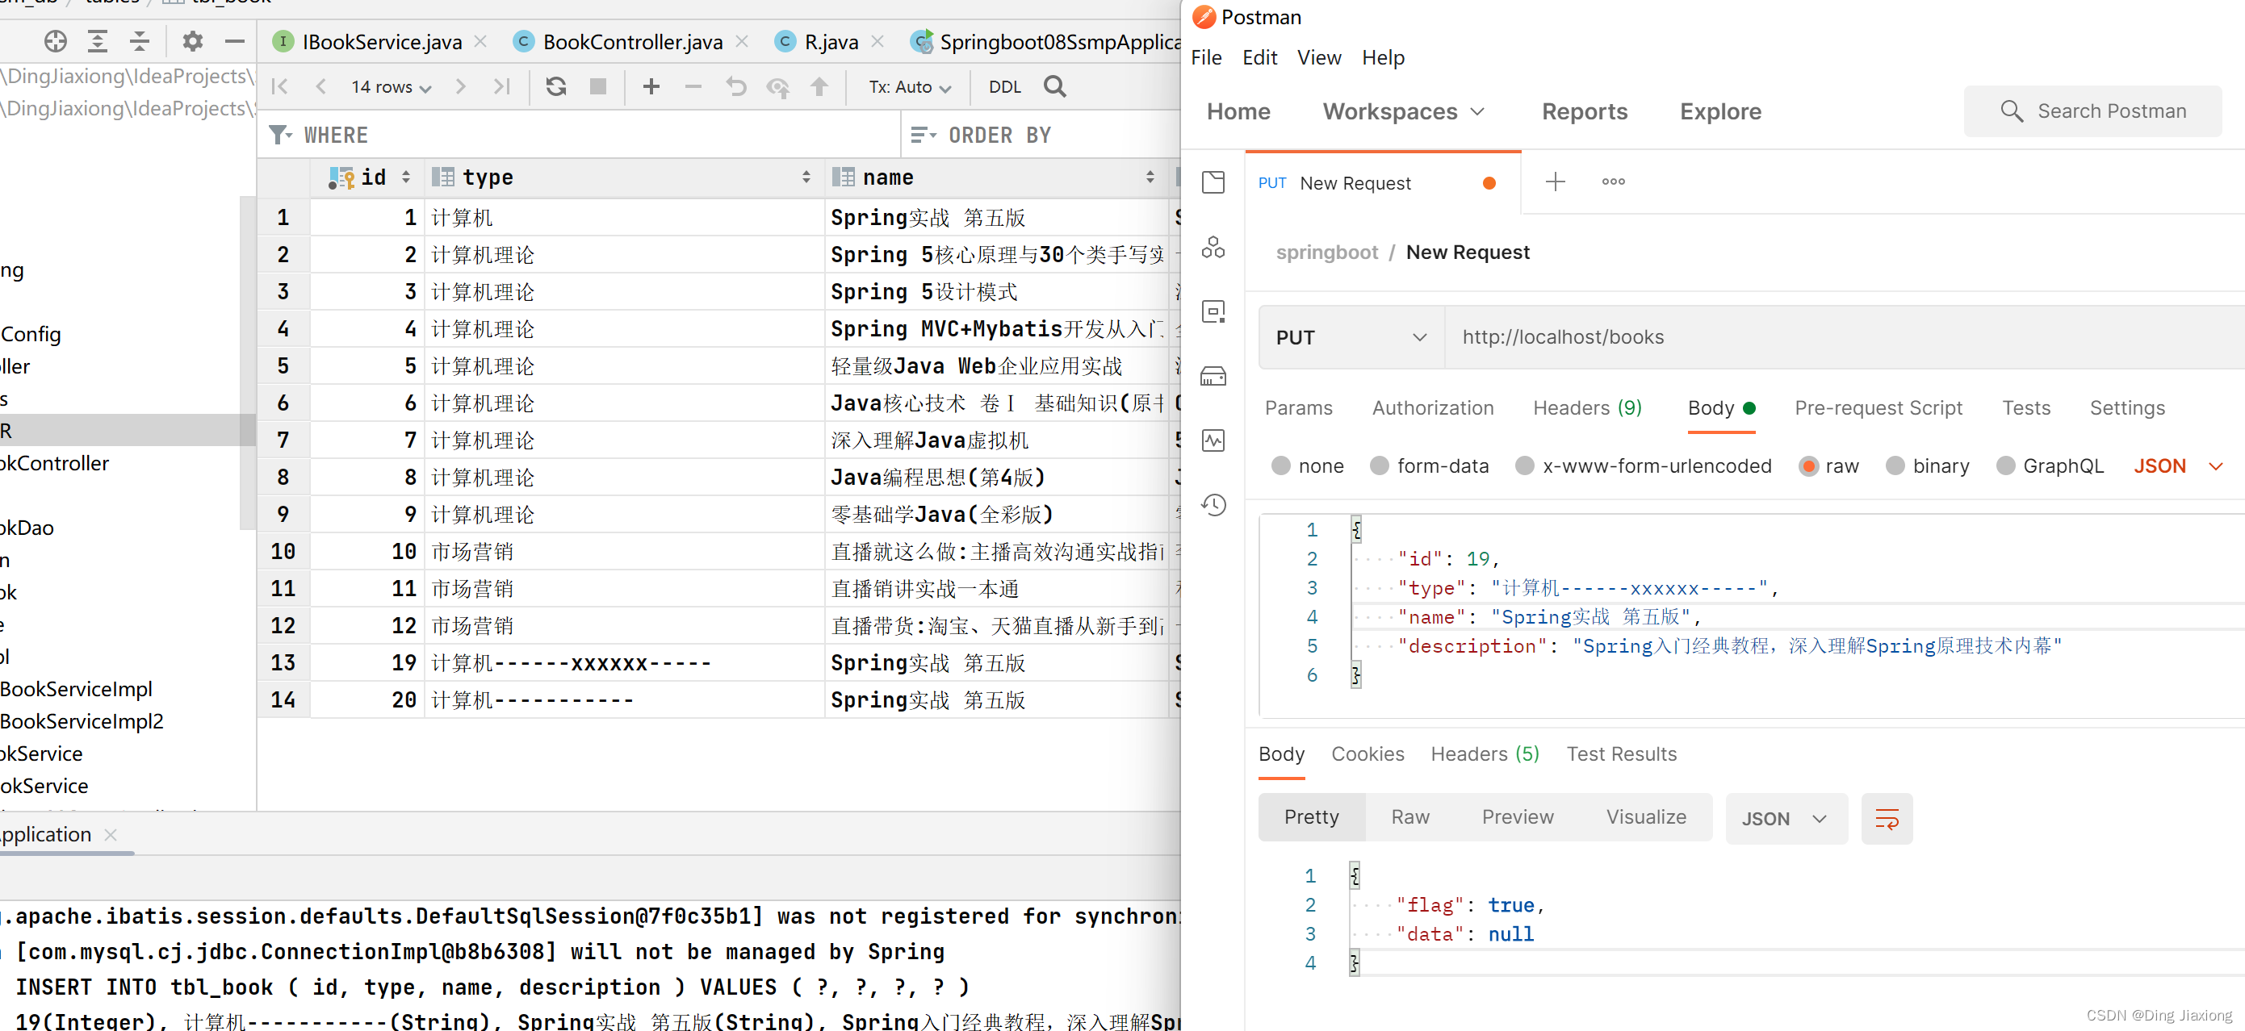Click the expand all icon in IDE toolbar
Image resolution: width=2245 pixels, height=1031 pixels.
(x=98, y=41)
